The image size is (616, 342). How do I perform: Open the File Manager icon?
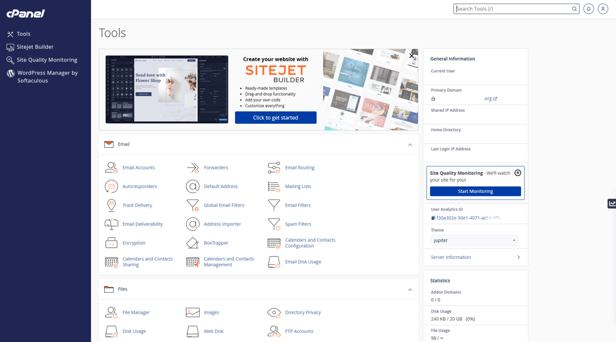click(111, 313)
